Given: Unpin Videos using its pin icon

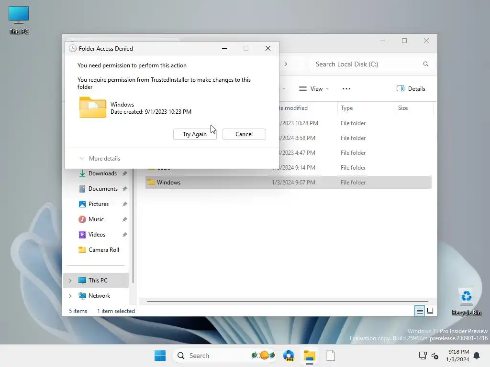Looking at the screenshot, I should coord(125,235).
